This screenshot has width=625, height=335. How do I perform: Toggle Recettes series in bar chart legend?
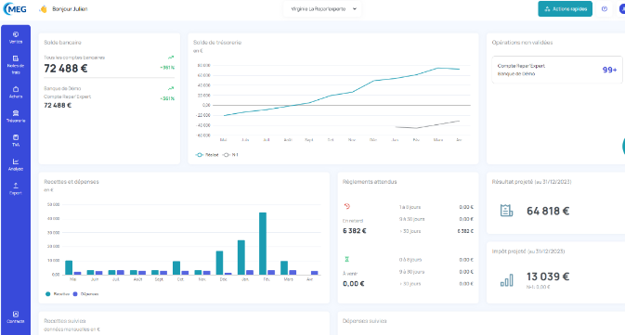click(x=58, y=294)
